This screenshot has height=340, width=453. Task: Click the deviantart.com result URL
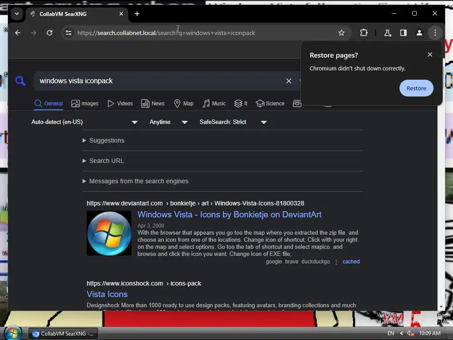tap(195, 203)
